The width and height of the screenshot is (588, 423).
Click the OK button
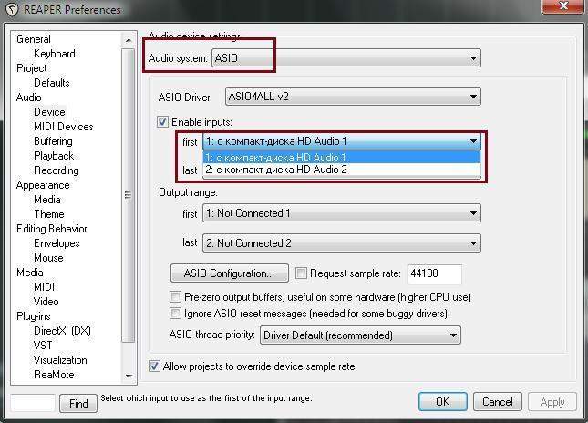point(443,402)
